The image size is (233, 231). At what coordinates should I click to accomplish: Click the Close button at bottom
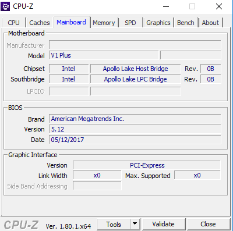coord(208,224)
